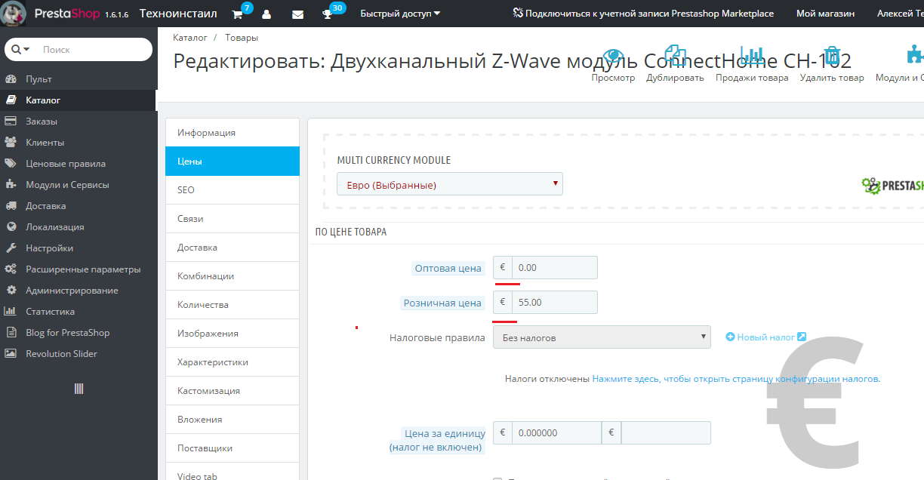Viewport: 924px width, 480px height.
Task: Click the customers person icon in header
Action: tap(266, 14)
